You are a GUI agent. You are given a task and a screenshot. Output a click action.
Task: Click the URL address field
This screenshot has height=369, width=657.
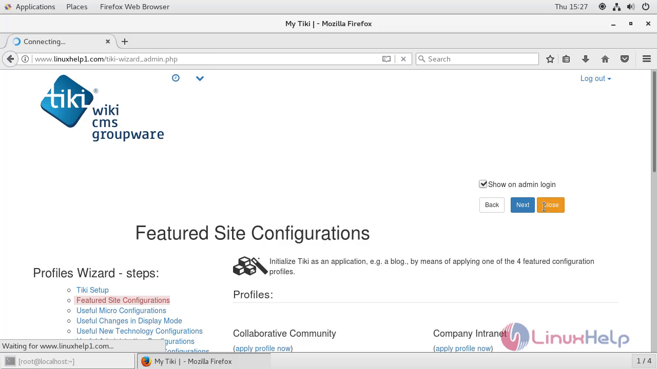click(x=205, y=59)
